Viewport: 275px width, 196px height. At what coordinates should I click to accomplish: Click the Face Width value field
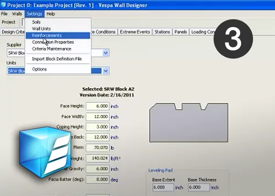(x=98, y=117)
